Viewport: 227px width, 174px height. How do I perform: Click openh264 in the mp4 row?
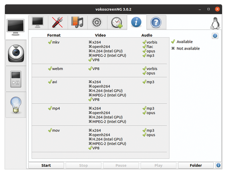(100, 113)
